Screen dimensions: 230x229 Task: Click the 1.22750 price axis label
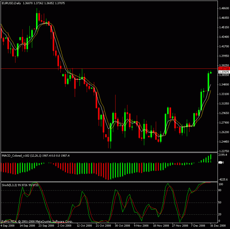[224, 151]
